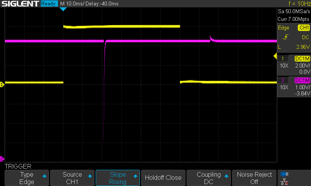Change the trigger Source CH1 setting

(72, 178)
